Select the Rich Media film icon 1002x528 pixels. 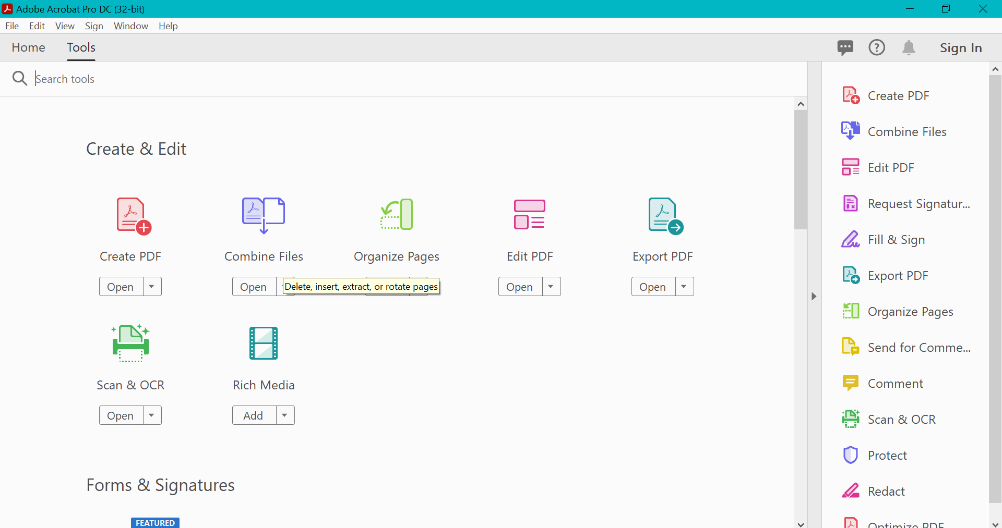(x=264, y=343)
